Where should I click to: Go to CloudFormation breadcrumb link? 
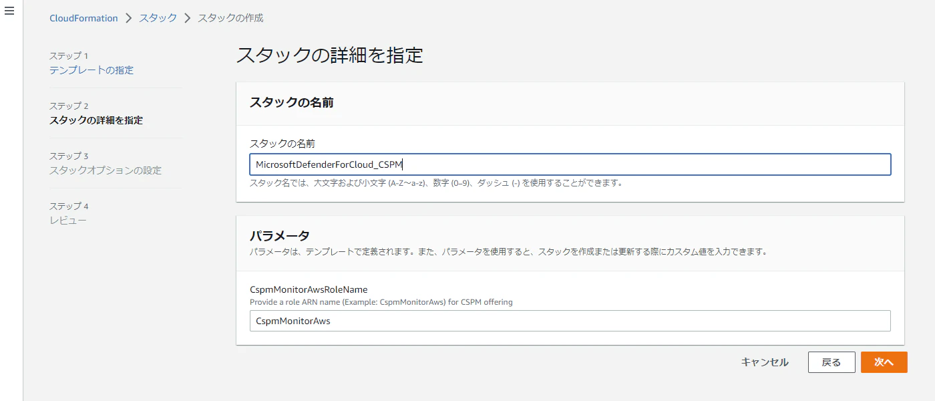click(x=83, y=18)
